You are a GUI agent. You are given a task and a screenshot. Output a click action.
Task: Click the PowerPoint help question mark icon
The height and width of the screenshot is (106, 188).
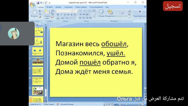pyautogui.click(x=145, y=7)
